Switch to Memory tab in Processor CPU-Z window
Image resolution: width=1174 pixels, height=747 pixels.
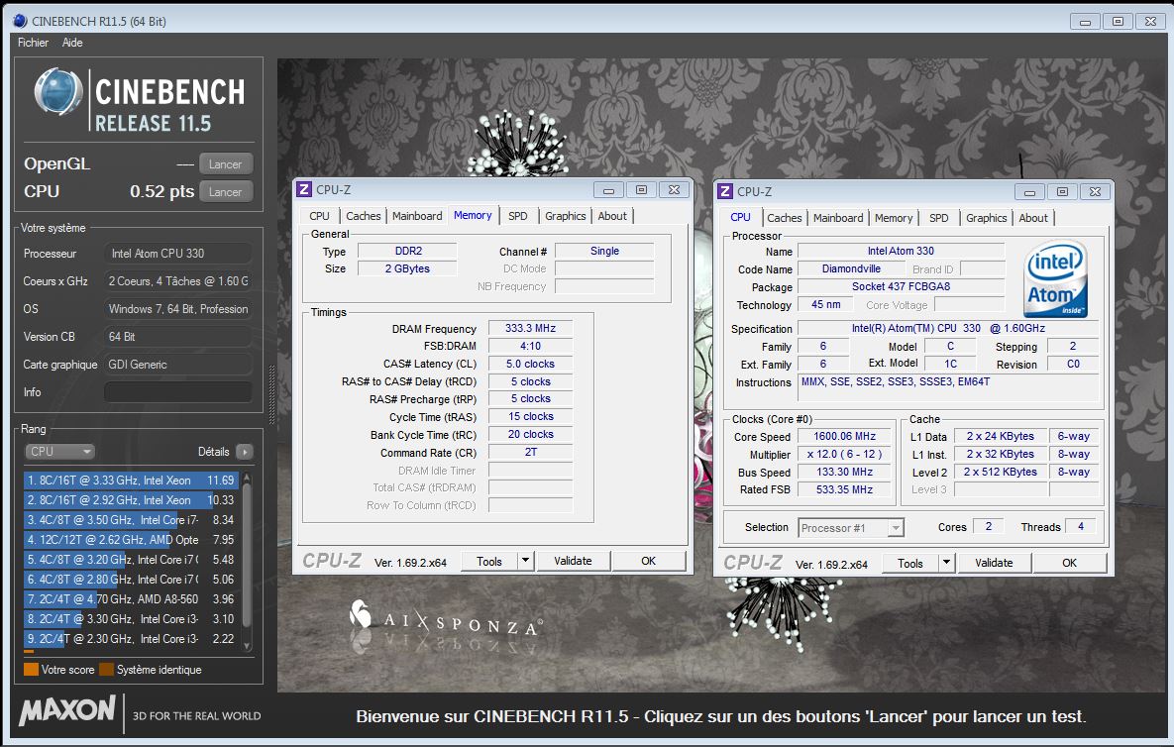(894, 218)
